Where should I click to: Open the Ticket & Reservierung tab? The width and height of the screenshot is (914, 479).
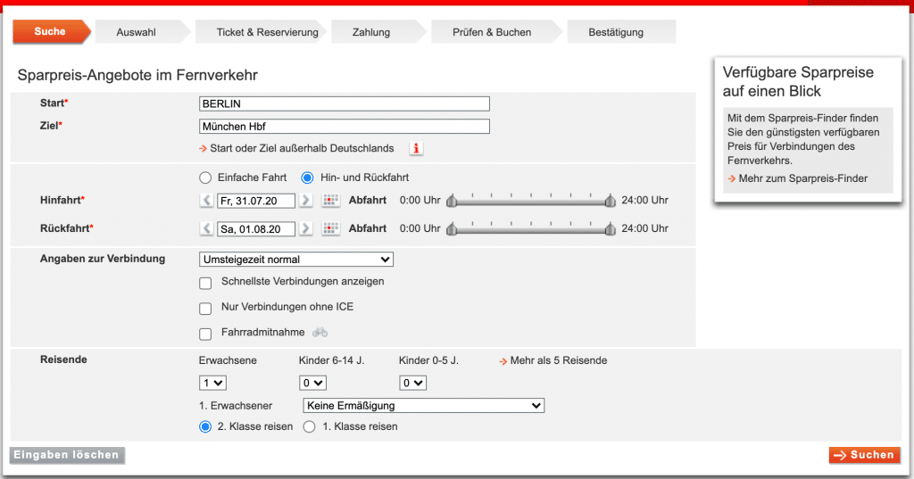pyautogui.click(x=267, y=32)
